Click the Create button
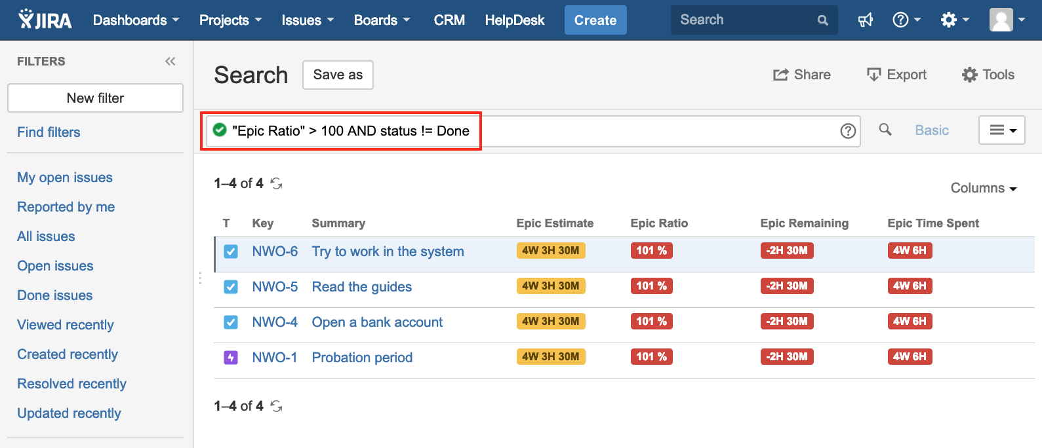The height and width of the screenshot is (448, 1042). [595, 20]
